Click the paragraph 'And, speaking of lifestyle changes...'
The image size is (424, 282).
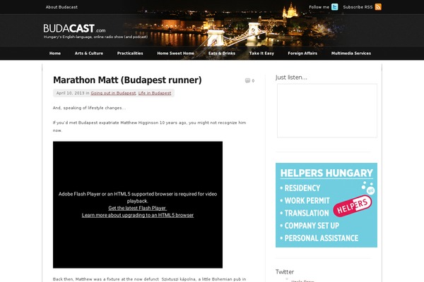point(89,108)
